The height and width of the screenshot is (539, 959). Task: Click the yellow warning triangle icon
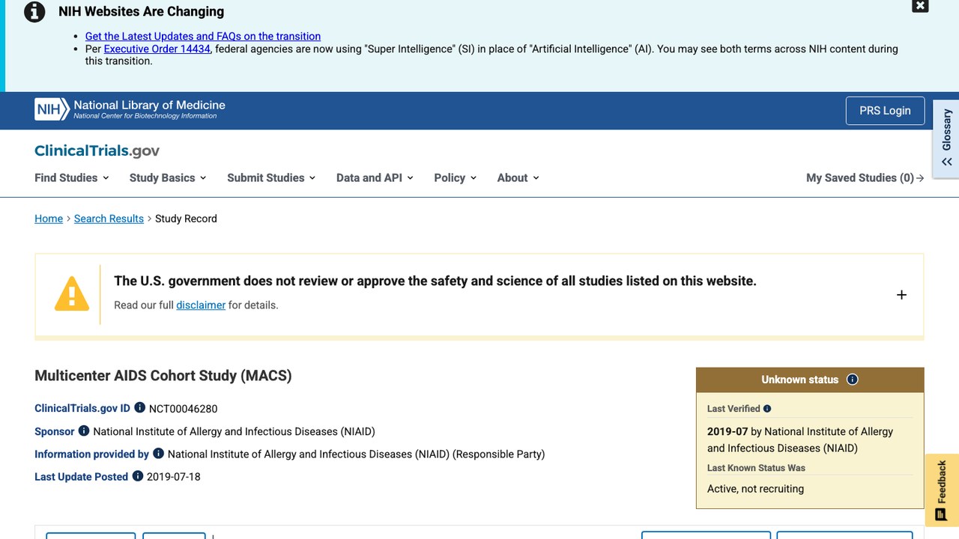pyautogui.click(x=72, y=293)
